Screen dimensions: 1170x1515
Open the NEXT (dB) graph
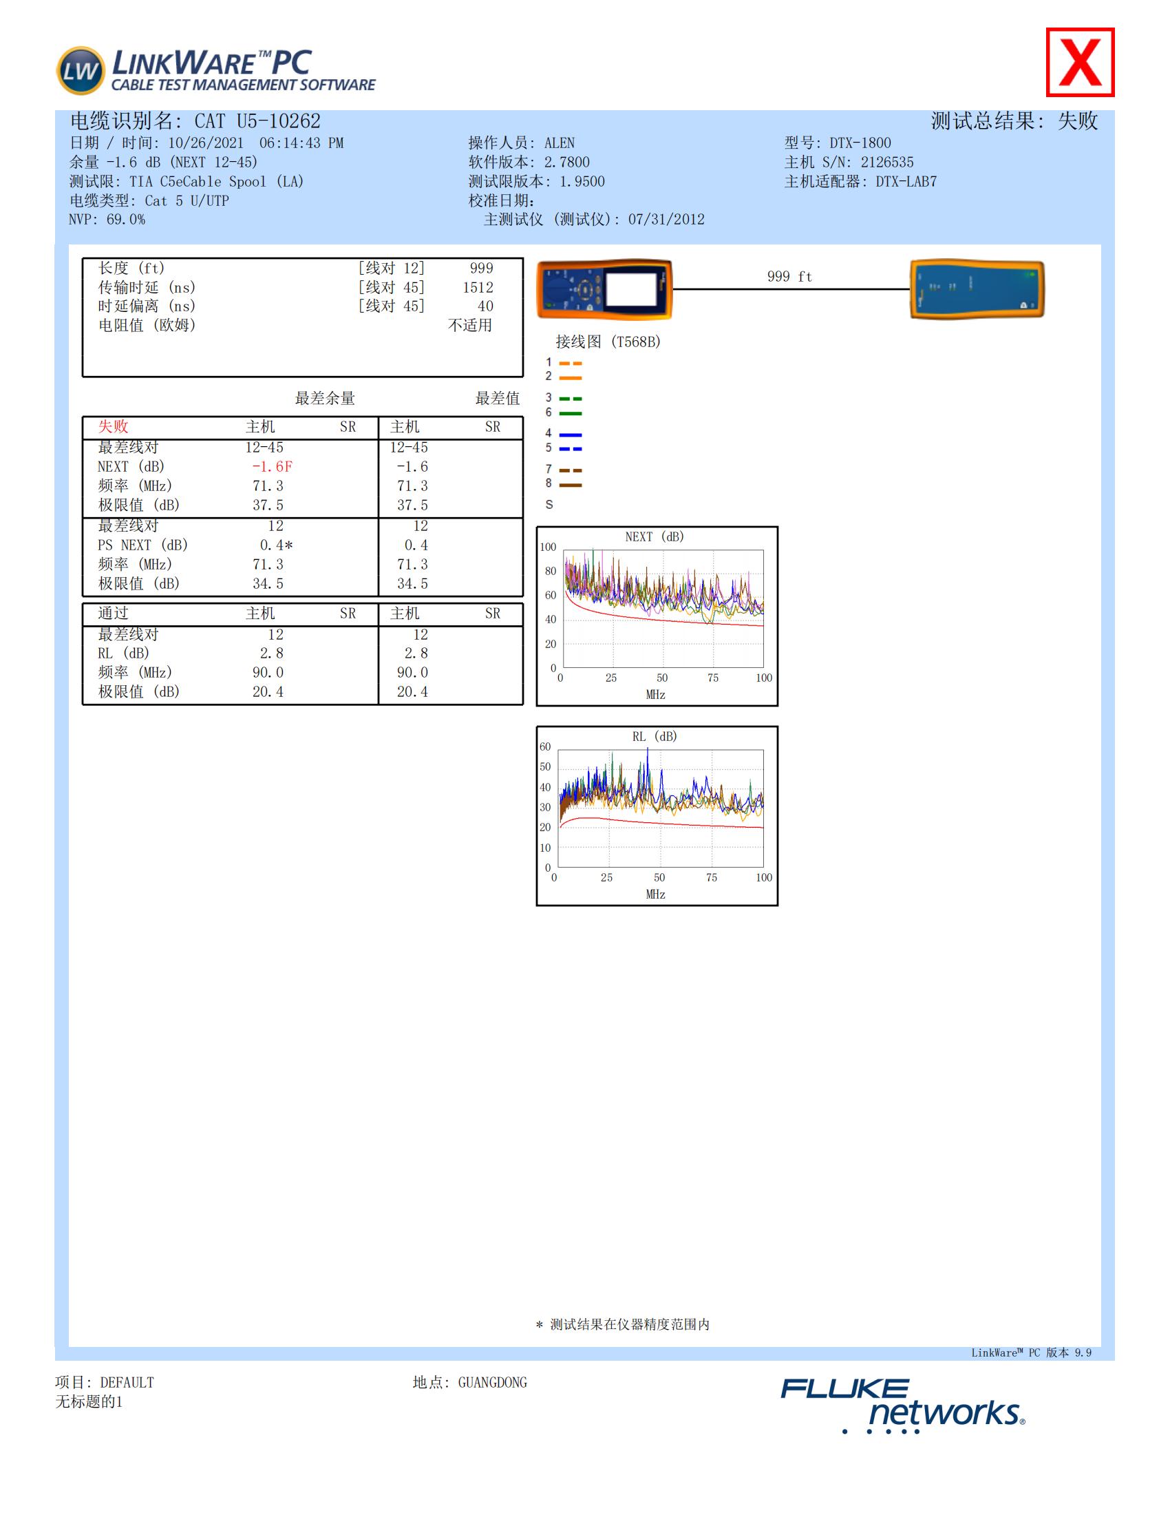tap(657, 616)
